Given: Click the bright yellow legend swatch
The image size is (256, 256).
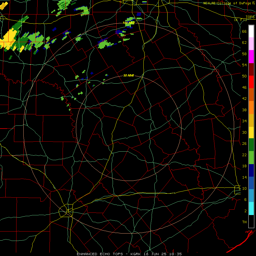Looking at the screenshot, I should (251, 132).
